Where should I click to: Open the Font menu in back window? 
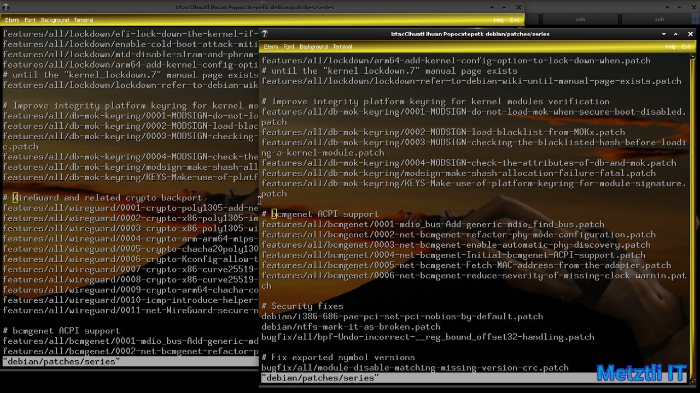30,20
